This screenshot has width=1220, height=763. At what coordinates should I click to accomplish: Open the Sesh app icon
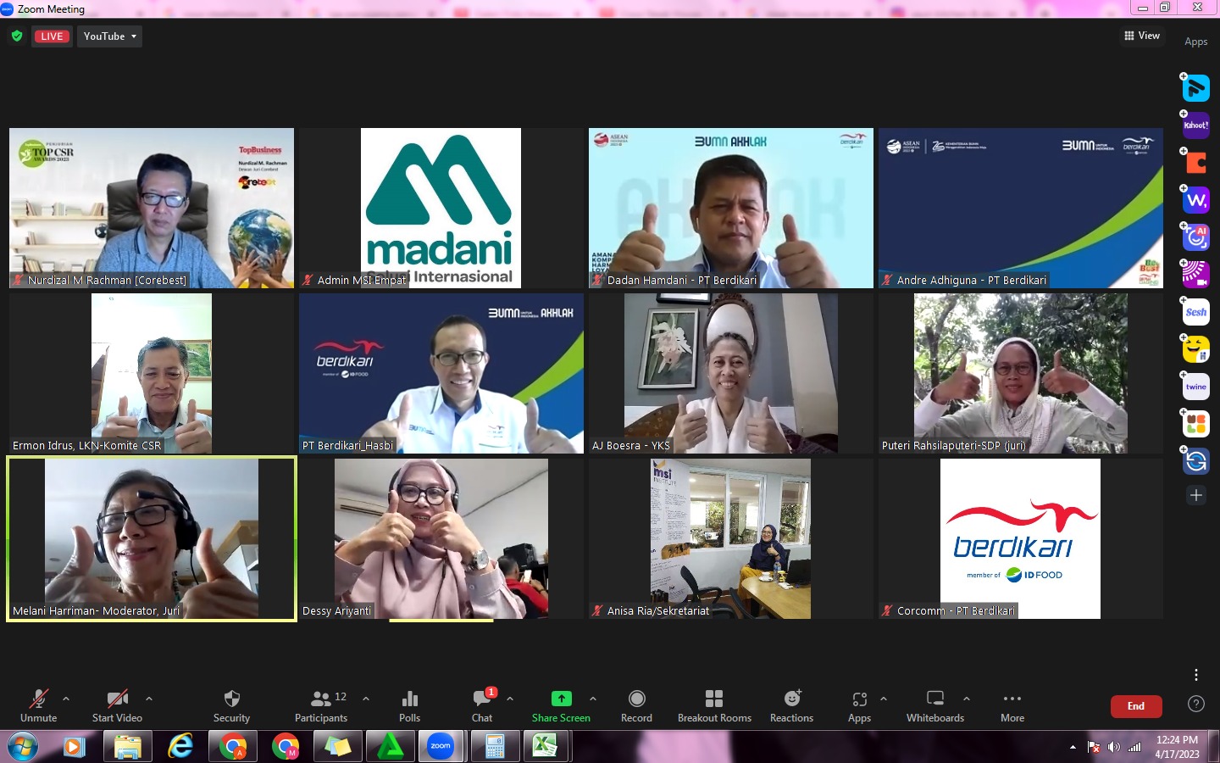click(x=1195, y=312)
